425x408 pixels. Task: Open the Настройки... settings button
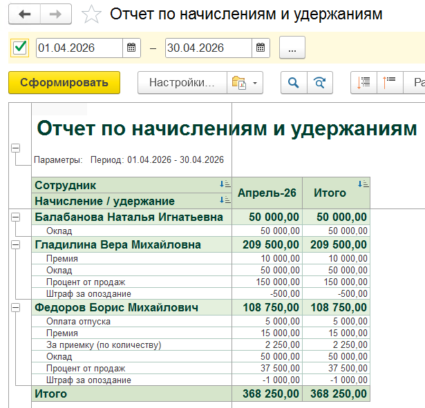click(x=182, y=83)
